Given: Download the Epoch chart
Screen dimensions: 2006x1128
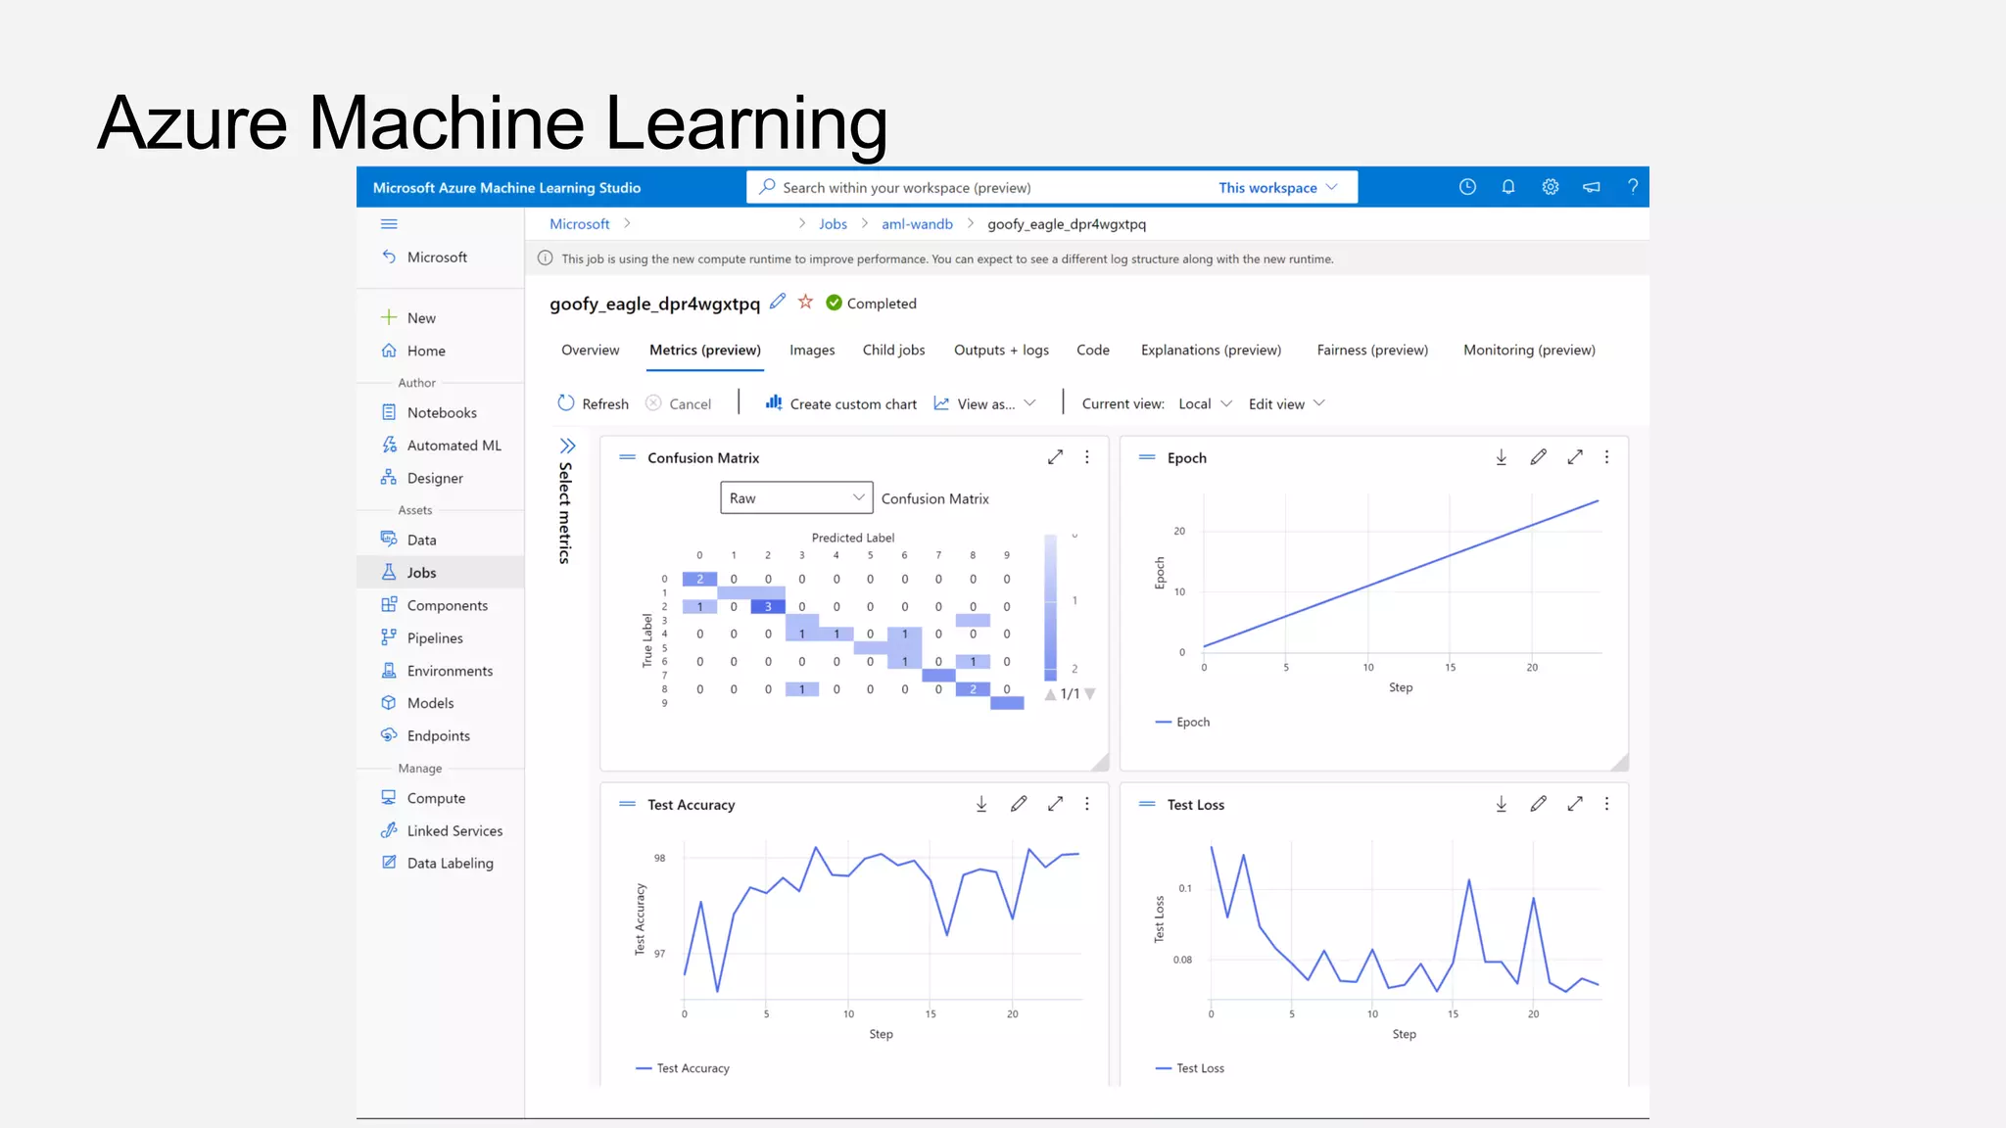Looking at the screenshot, I should (1502, 457).
